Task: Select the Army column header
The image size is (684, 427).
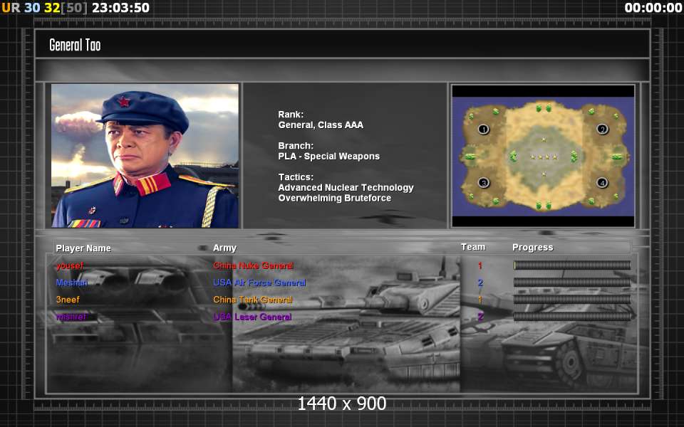Action: click(x=224, y=248)
